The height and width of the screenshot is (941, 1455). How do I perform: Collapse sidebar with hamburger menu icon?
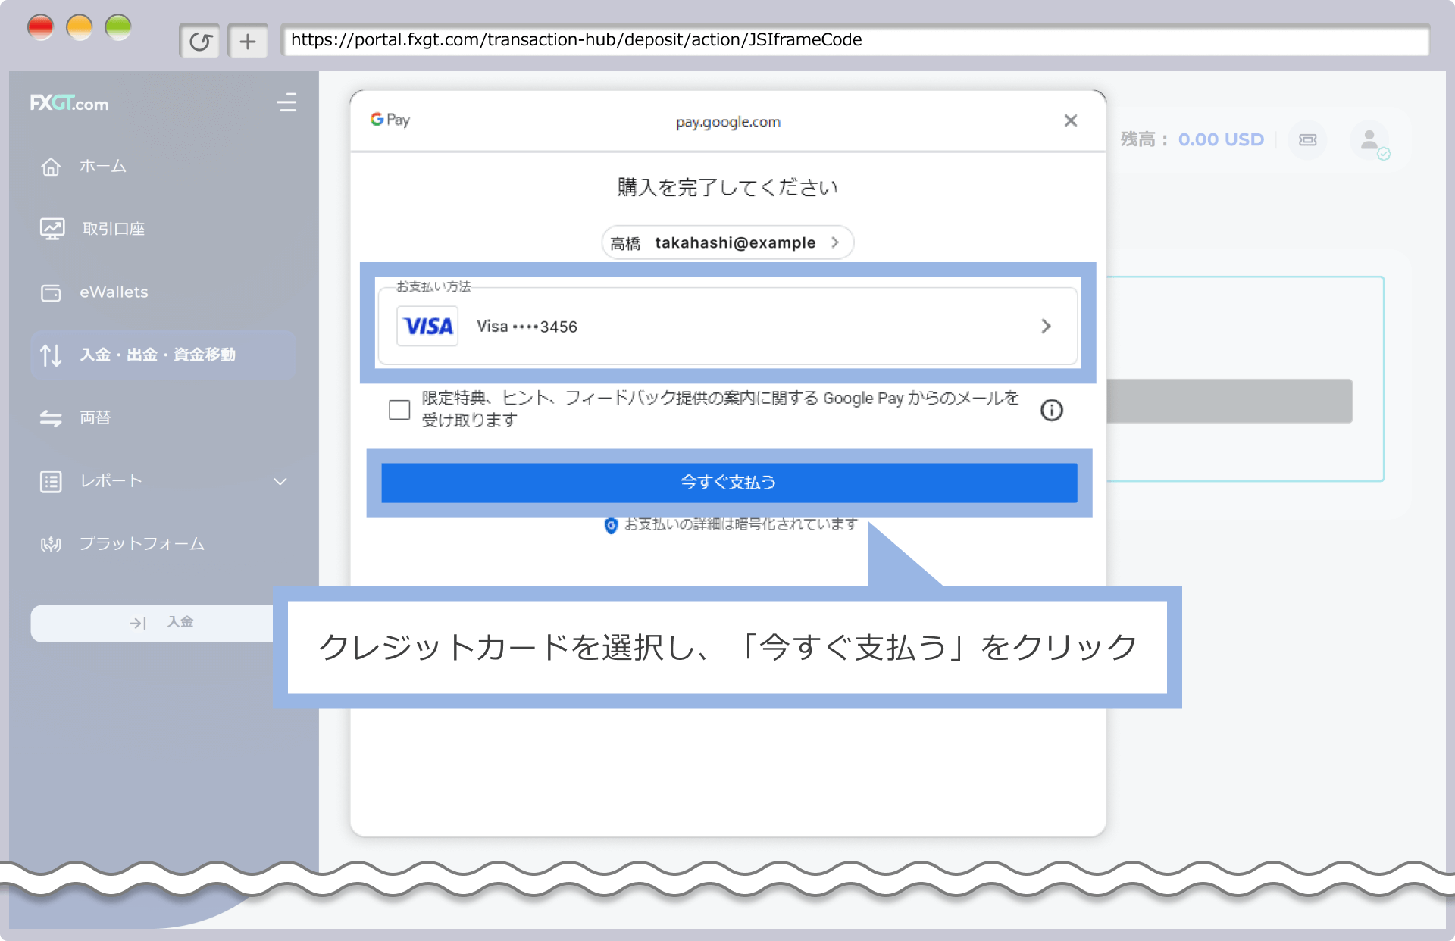pos(286,102)
